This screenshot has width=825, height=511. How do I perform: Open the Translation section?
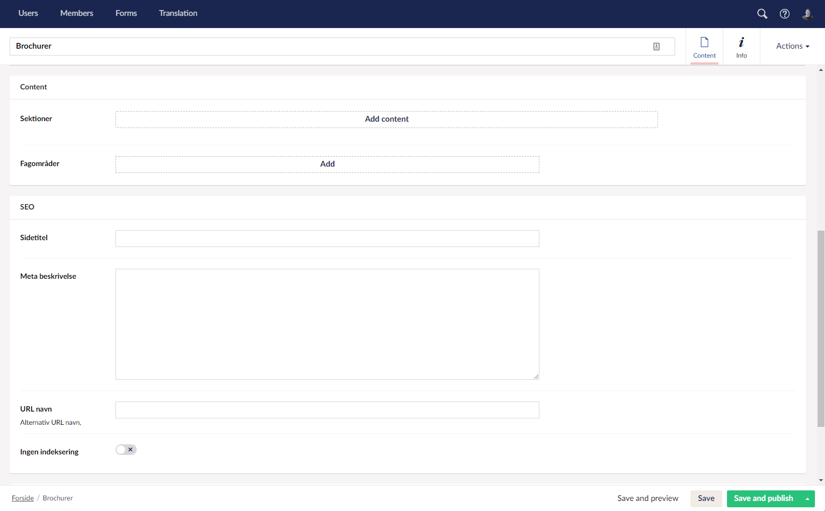[x=178, y=13]
